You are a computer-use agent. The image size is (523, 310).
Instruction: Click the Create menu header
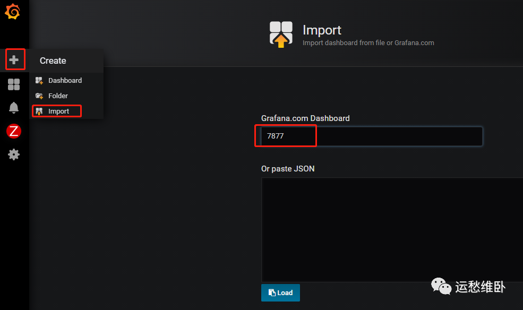[x=53, y=61]
